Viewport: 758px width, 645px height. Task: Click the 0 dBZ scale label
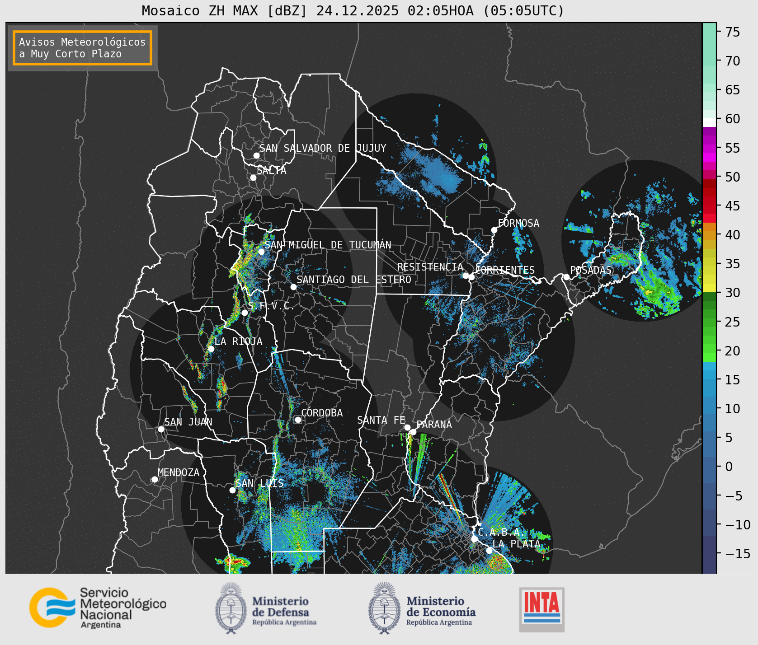point(729,467)
